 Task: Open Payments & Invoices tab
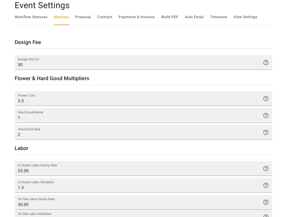tap(137, 17)
